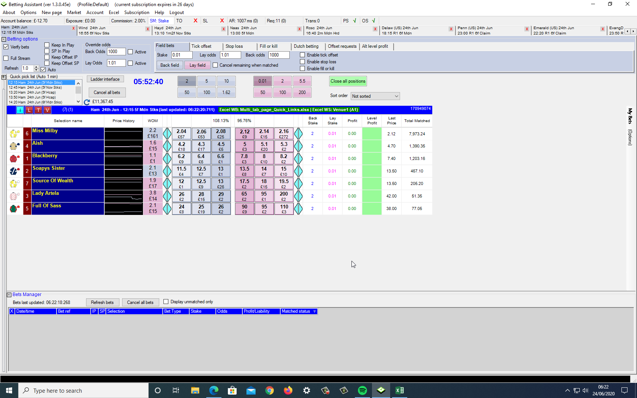
Task: Click the Betting Assistant taskbar icon
Action: [x=381, y=390]
